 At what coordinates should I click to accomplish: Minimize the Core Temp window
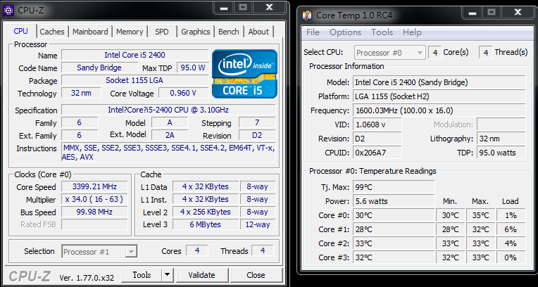472,13
